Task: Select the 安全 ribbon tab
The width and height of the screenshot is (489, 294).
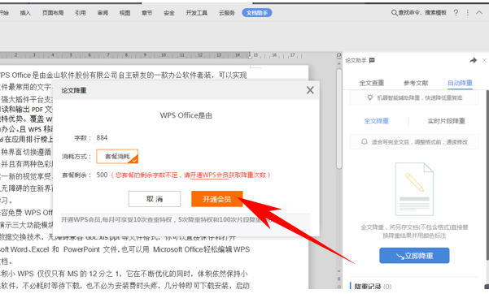Action: (169, 13)
